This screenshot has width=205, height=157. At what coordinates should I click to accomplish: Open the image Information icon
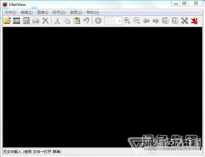pos(98,21)
